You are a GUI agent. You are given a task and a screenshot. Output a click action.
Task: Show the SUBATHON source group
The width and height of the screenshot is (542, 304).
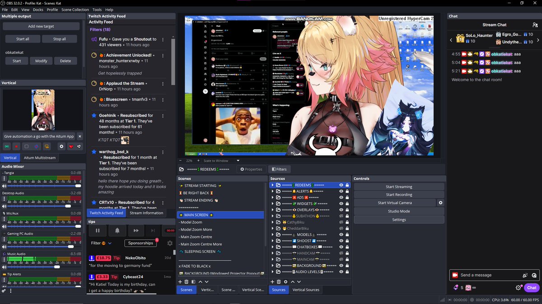tap(341, 216)
